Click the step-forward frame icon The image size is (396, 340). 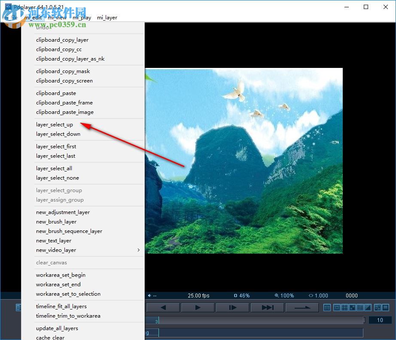[232, 307]
